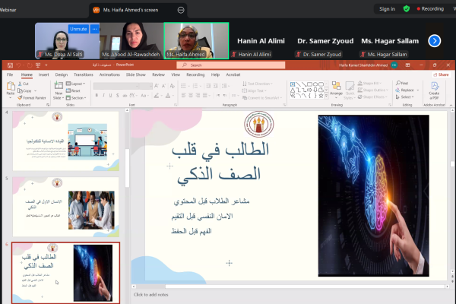Open the Arrange tool
The width and height of the screenshot is (456, 304).
336,88
